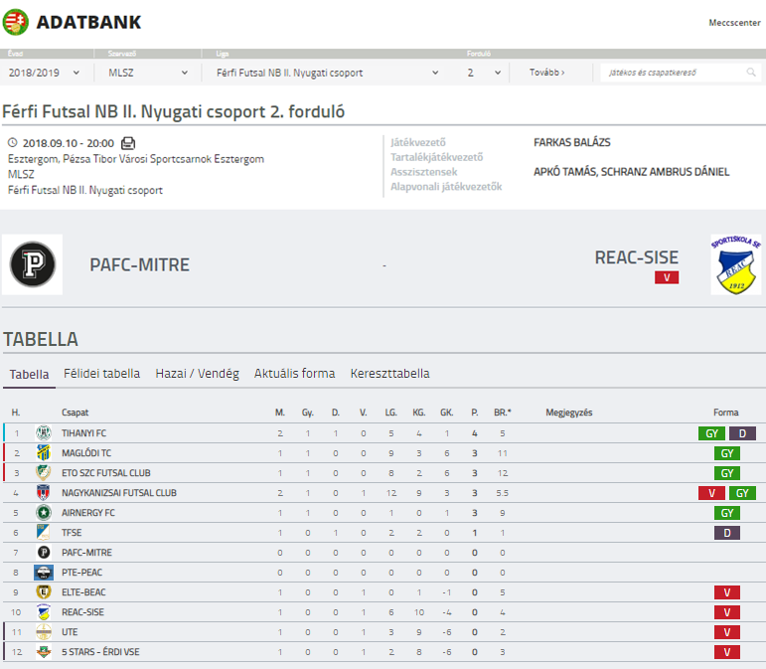766x669 pixels.
Task: Expand the Férfi Futsal NB II. league dropdown
Action: [327, 73]
